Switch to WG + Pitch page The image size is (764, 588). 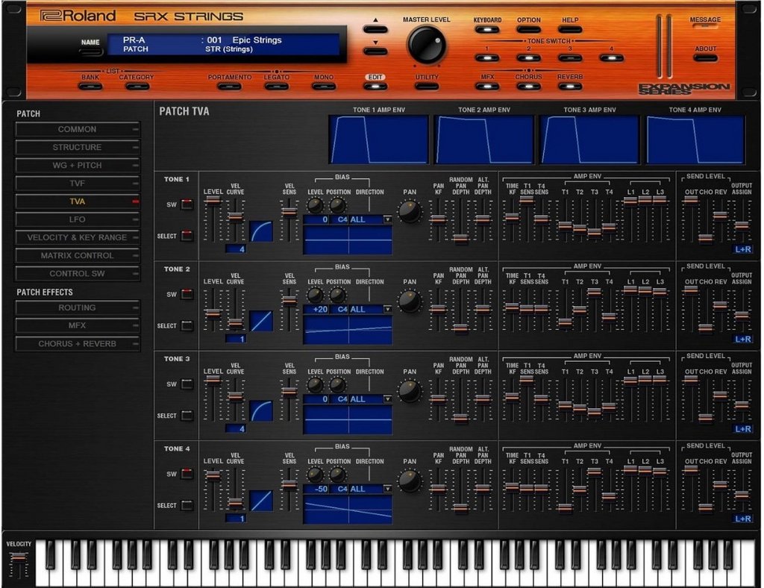tap(78, 165)
